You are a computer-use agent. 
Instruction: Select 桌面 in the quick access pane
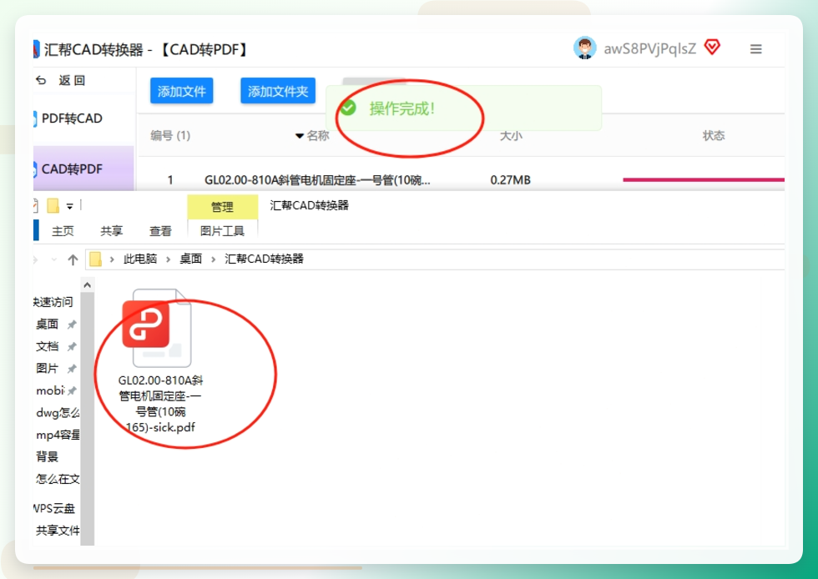click(47, 324)
